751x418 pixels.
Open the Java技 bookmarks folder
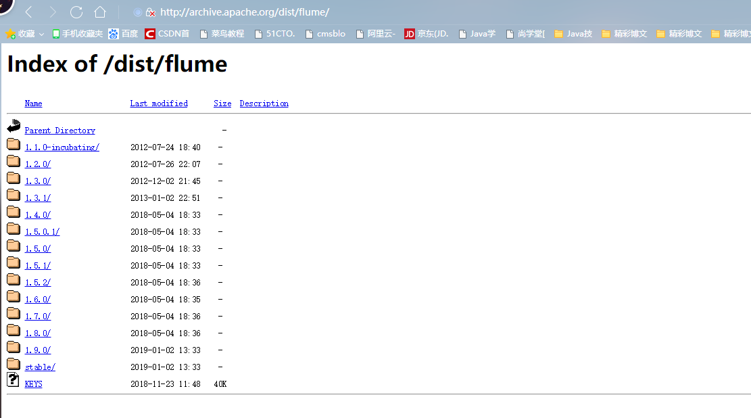point(573,33)
